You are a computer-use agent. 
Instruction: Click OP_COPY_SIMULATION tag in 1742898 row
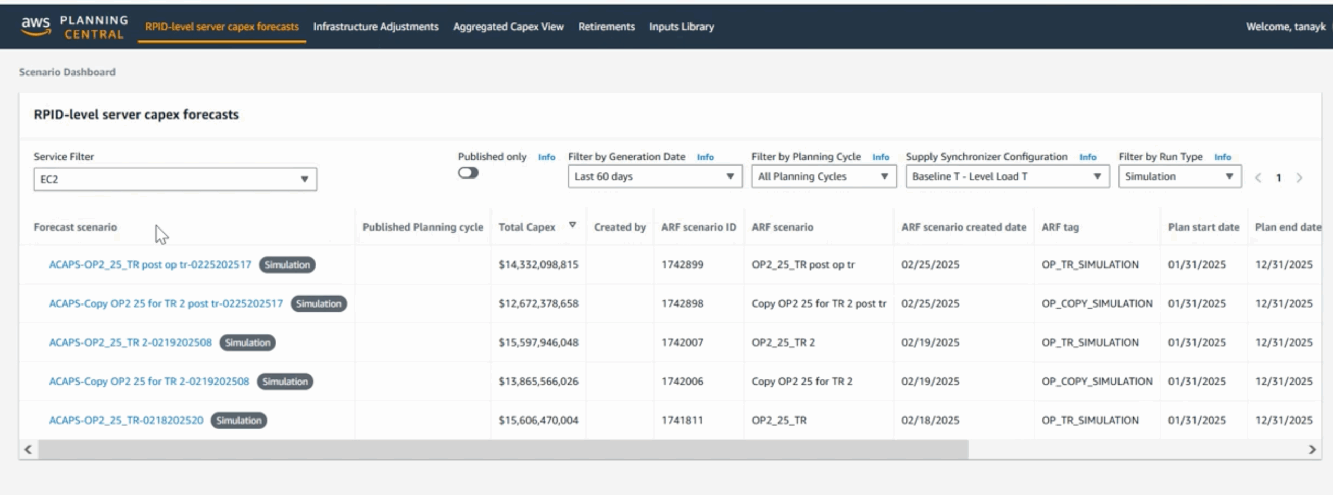1097,303
